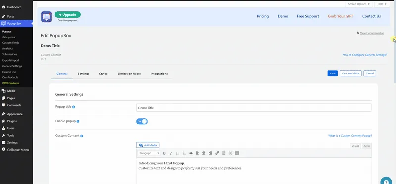
Task: Click info icon next to Custom Content
Action: pyautogui.click(x=82, y=136)
